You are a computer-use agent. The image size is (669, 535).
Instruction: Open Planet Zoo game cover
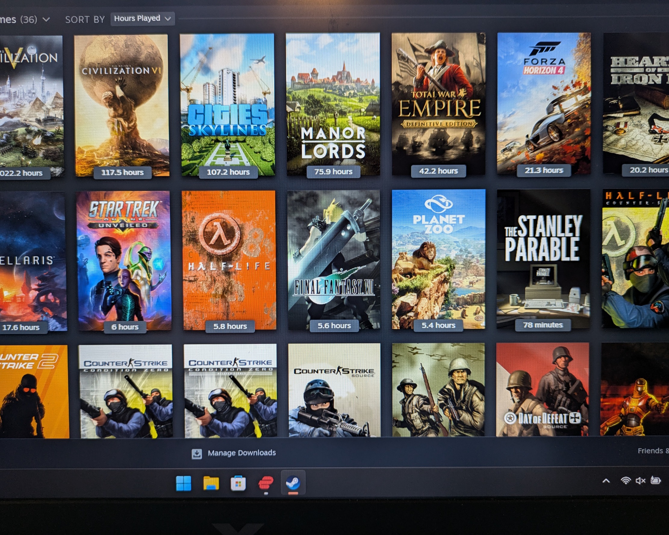tap(438, 259)
